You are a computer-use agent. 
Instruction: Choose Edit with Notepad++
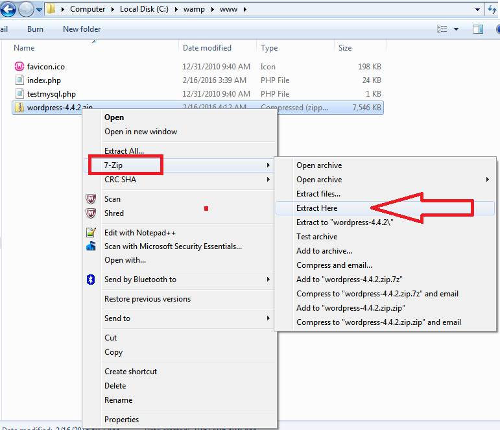(180, 233)
